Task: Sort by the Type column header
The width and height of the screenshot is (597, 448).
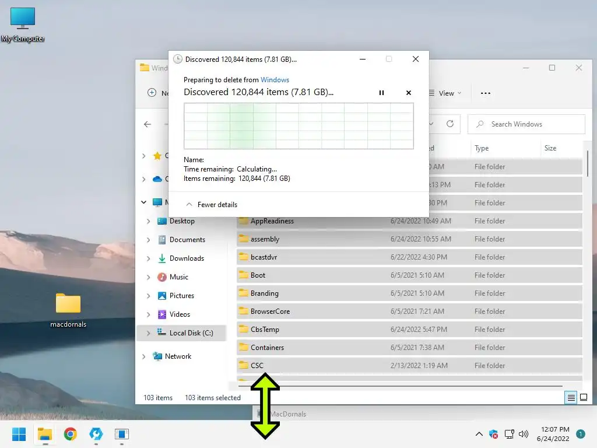Action: pyautogui.click(x=481, y=148)
